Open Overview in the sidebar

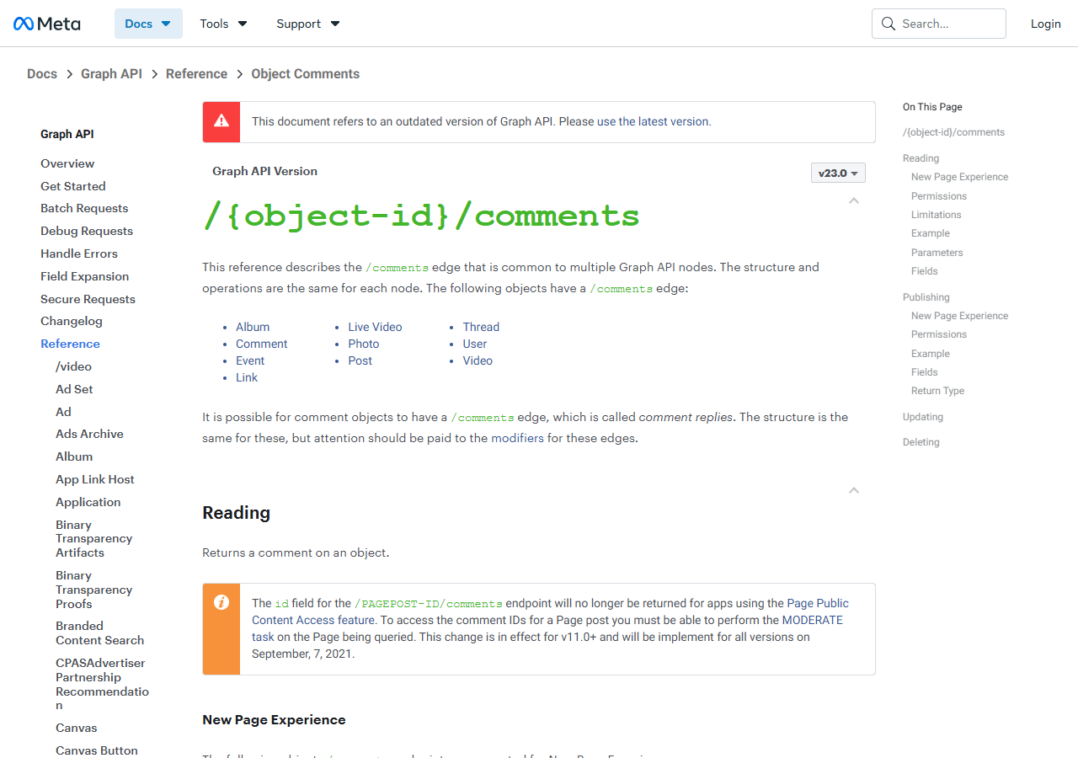[x=67, y=163]
